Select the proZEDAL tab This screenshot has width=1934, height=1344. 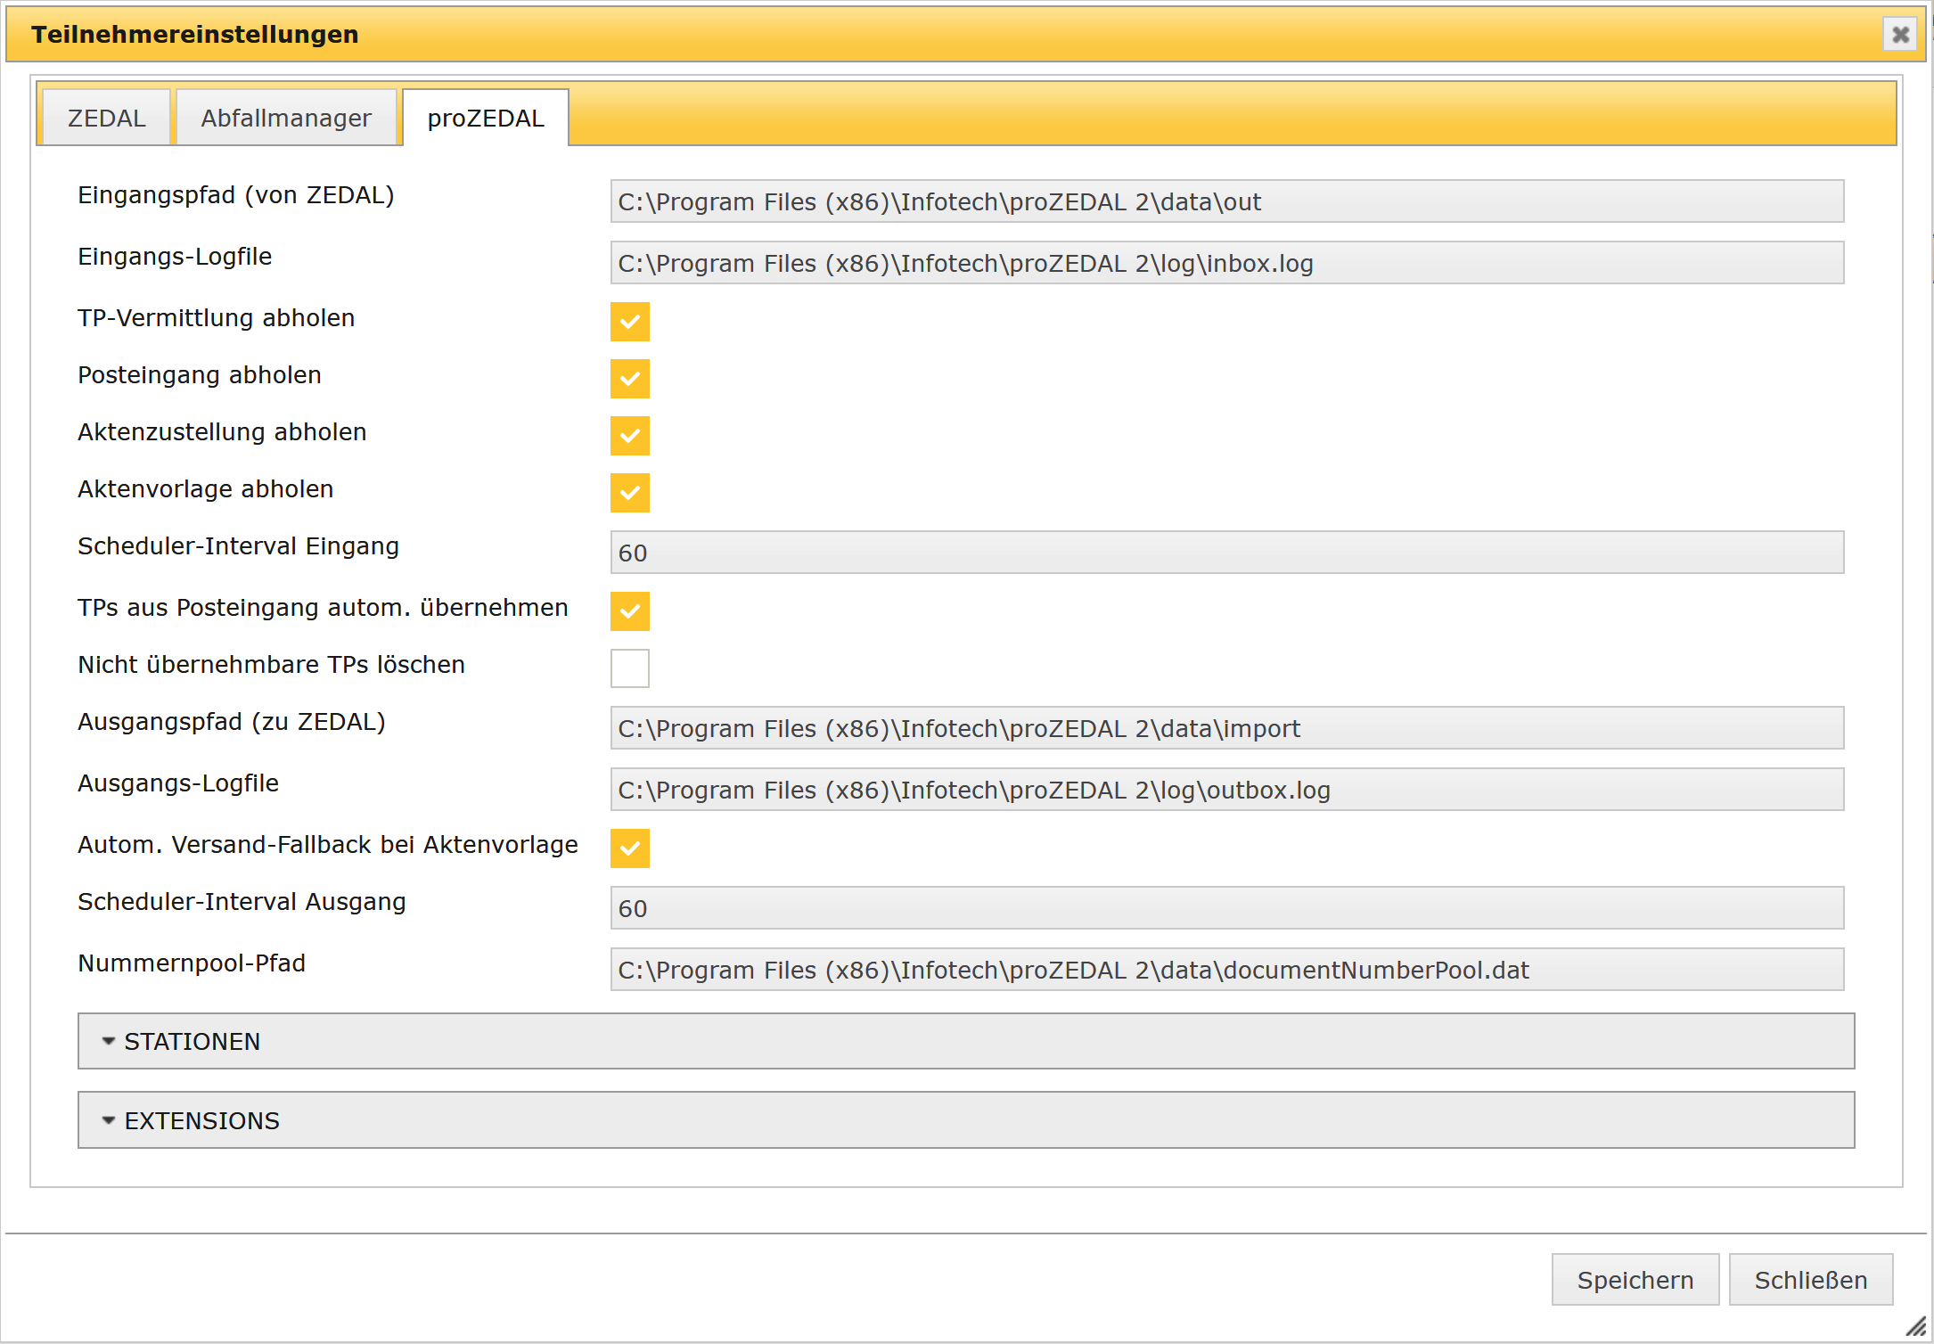click(486, 118)
